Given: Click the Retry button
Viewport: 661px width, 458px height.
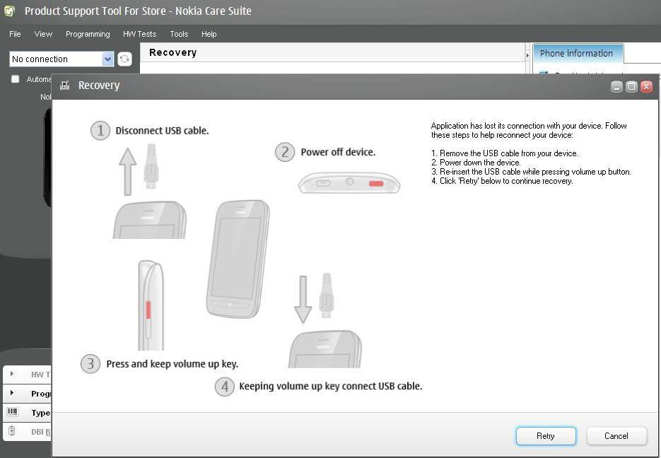Looking at the screenshot, I should tap(546, 436).
